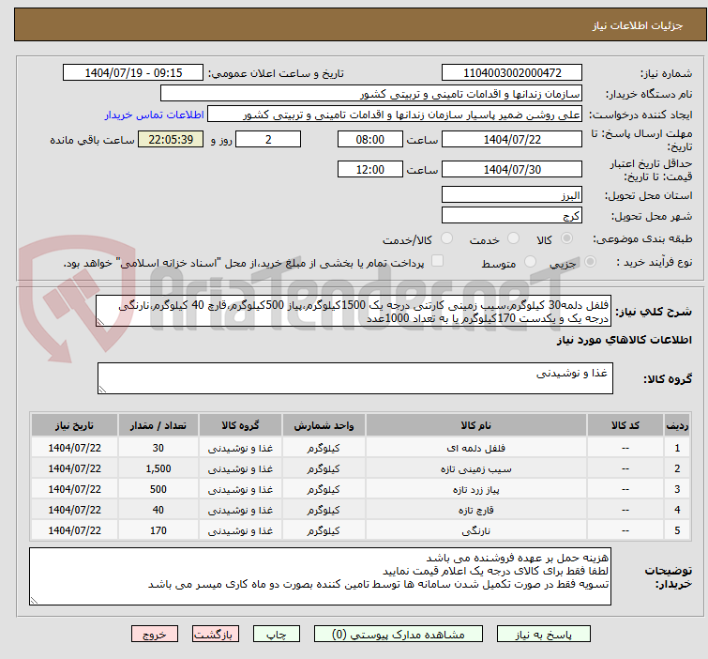Click the استان محل تحویل field البرز
Viewport: 708px width, 659px height.
click(x=512, y=195)
